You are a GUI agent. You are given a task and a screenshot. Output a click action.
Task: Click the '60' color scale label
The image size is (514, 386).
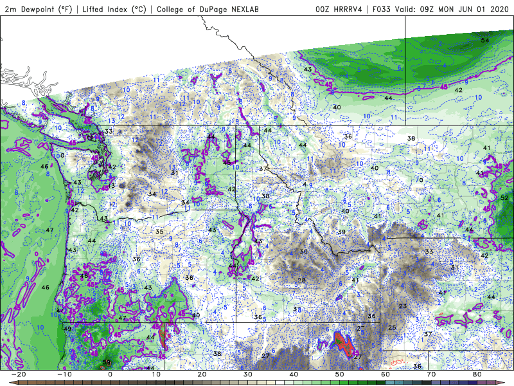pos(385,374)
